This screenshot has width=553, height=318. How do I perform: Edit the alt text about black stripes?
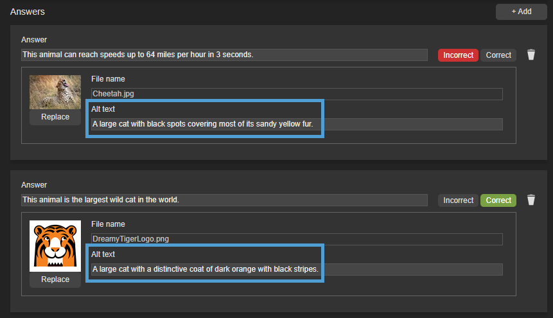[x=296, y=269]
